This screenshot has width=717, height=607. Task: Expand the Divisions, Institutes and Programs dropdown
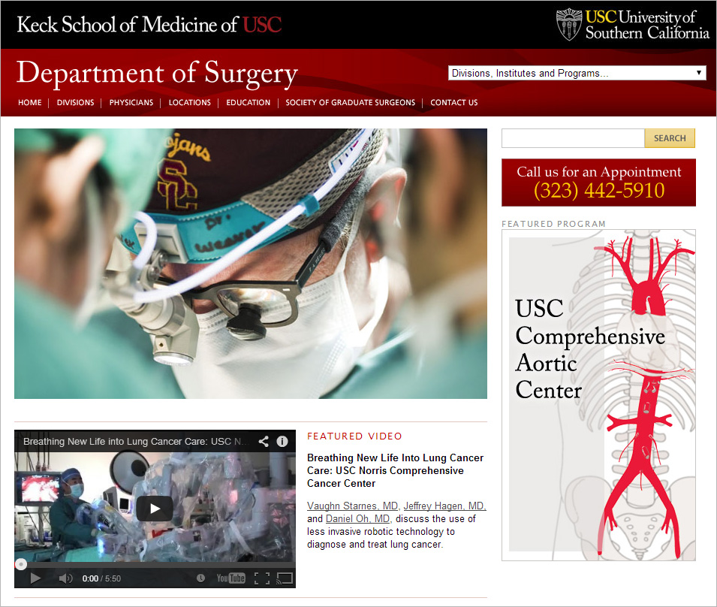[577, 73]
